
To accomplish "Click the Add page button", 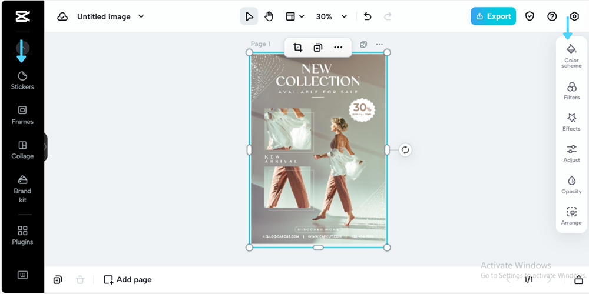I will [x=128, y=279].
